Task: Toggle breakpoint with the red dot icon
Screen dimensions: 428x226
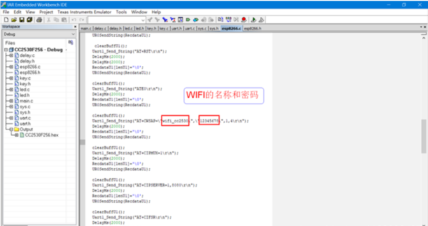Action: coord(244,20)
